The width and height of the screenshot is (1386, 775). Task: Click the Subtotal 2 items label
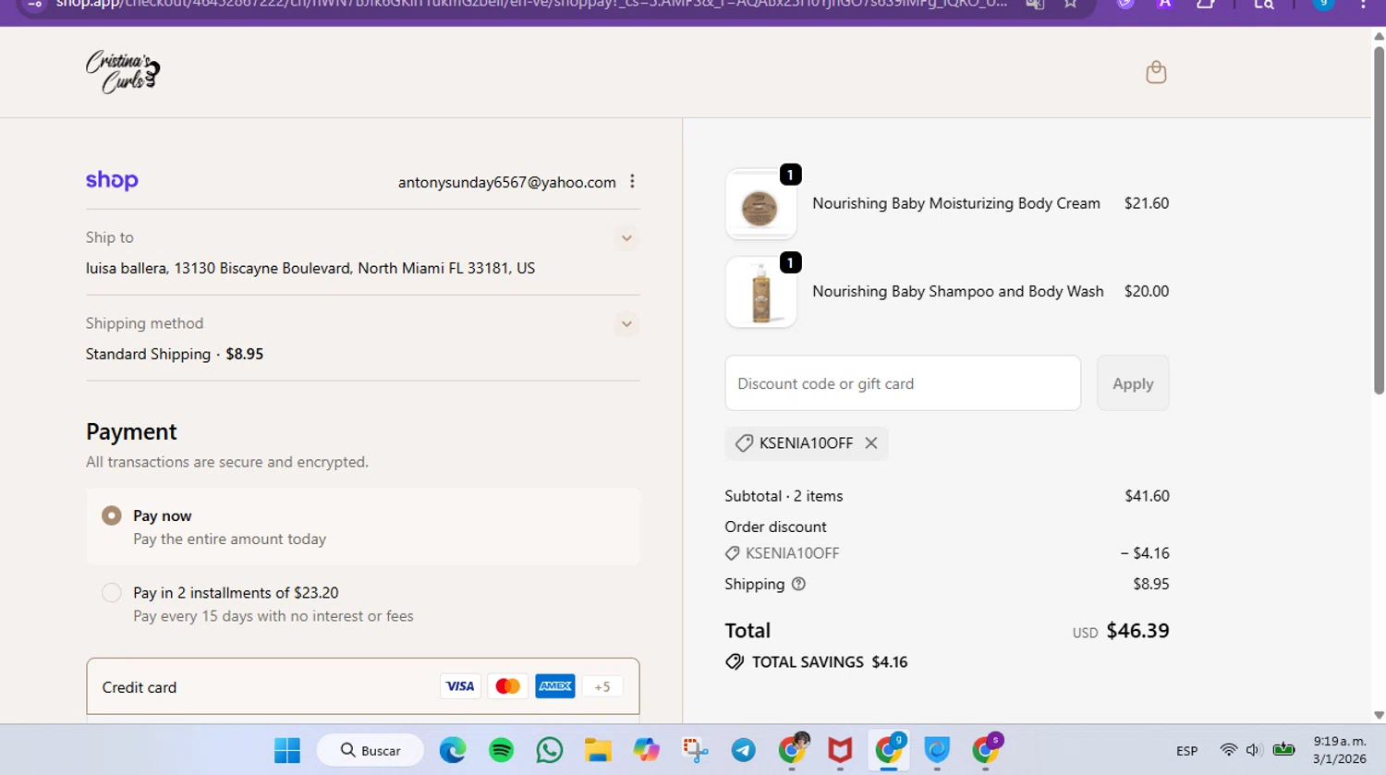pyautogui.click(x=784, y=496)
